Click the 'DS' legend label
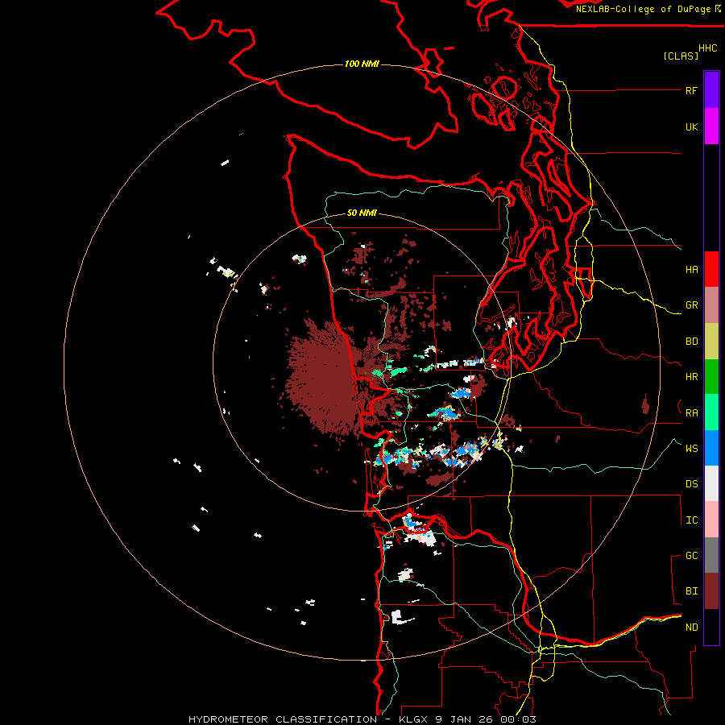Screen dimensions: 725x725 (x=691, y=484)
